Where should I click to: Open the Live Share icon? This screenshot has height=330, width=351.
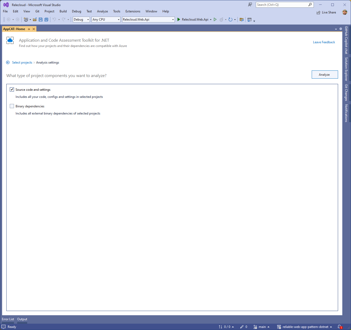click(x=319, y=12)
